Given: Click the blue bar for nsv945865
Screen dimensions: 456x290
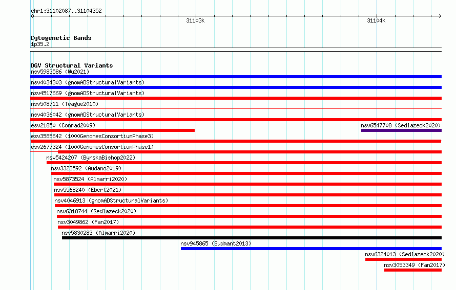Looking at the screenshot, I should (311, 249).
